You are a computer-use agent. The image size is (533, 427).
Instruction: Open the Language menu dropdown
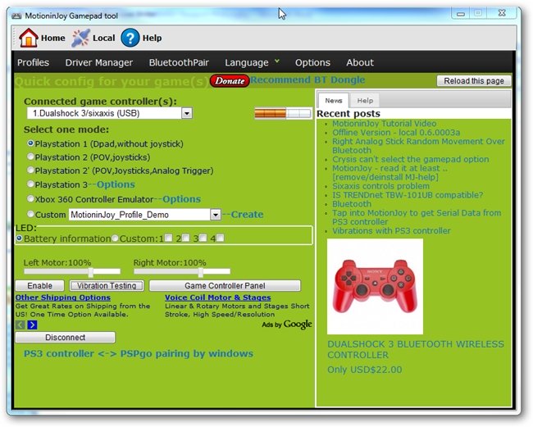click(252, 62)
